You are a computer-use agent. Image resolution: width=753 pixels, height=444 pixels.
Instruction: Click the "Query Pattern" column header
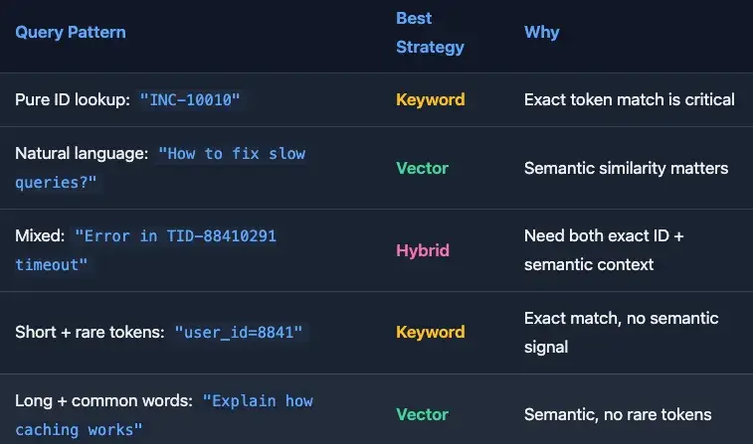(71, 33)
